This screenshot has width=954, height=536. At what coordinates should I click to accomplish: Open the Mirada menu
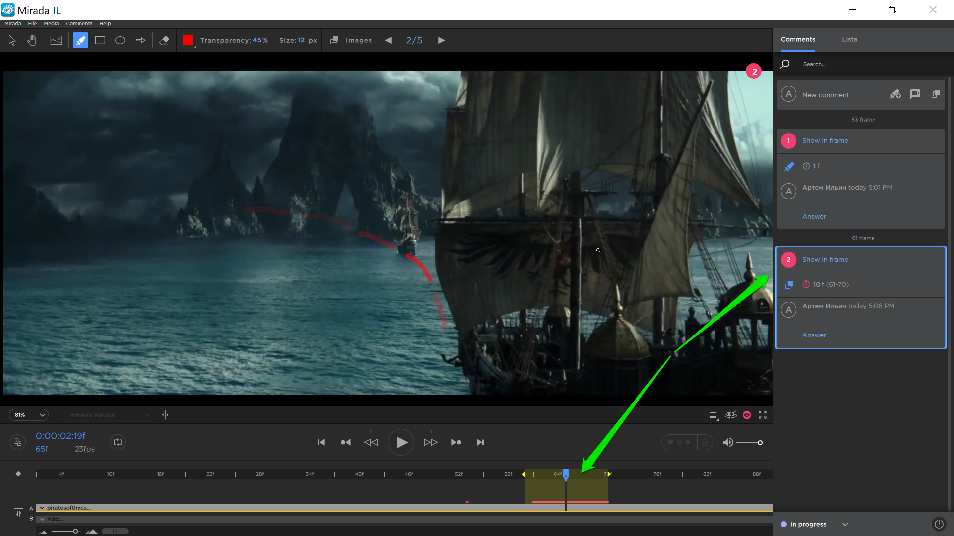[13, 23]
